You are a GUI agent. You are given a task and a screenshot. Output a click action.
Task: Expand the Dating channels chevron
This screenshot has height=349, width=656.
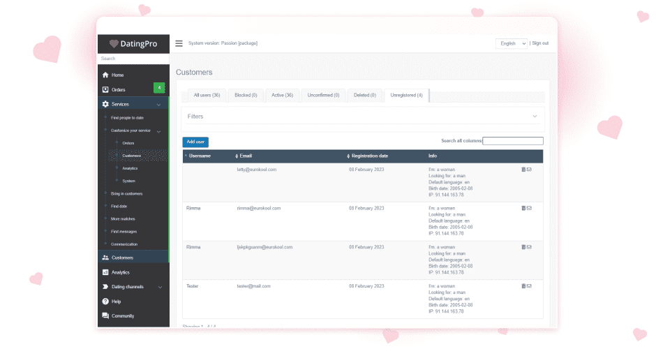click(160, 287)
